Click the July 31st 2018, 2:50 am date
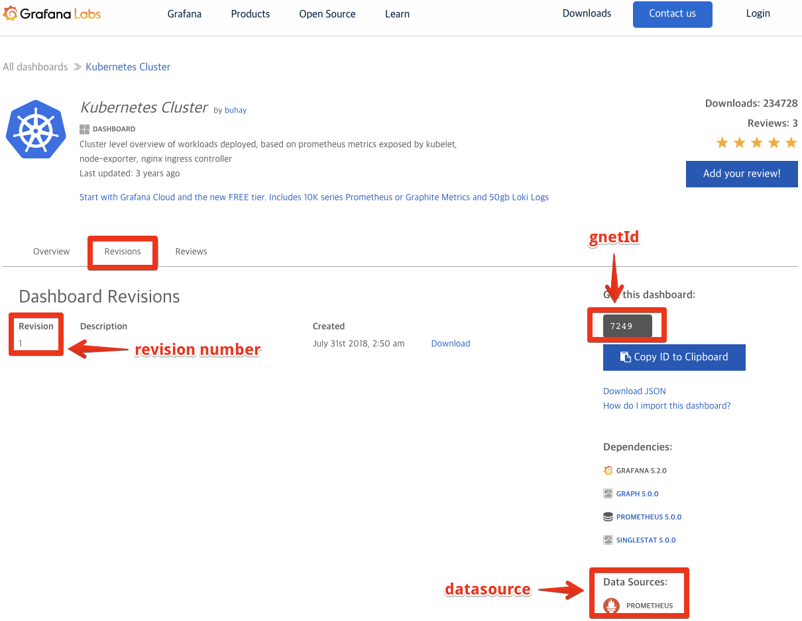Viewport: 802px width, 621px height. [359, 344]
